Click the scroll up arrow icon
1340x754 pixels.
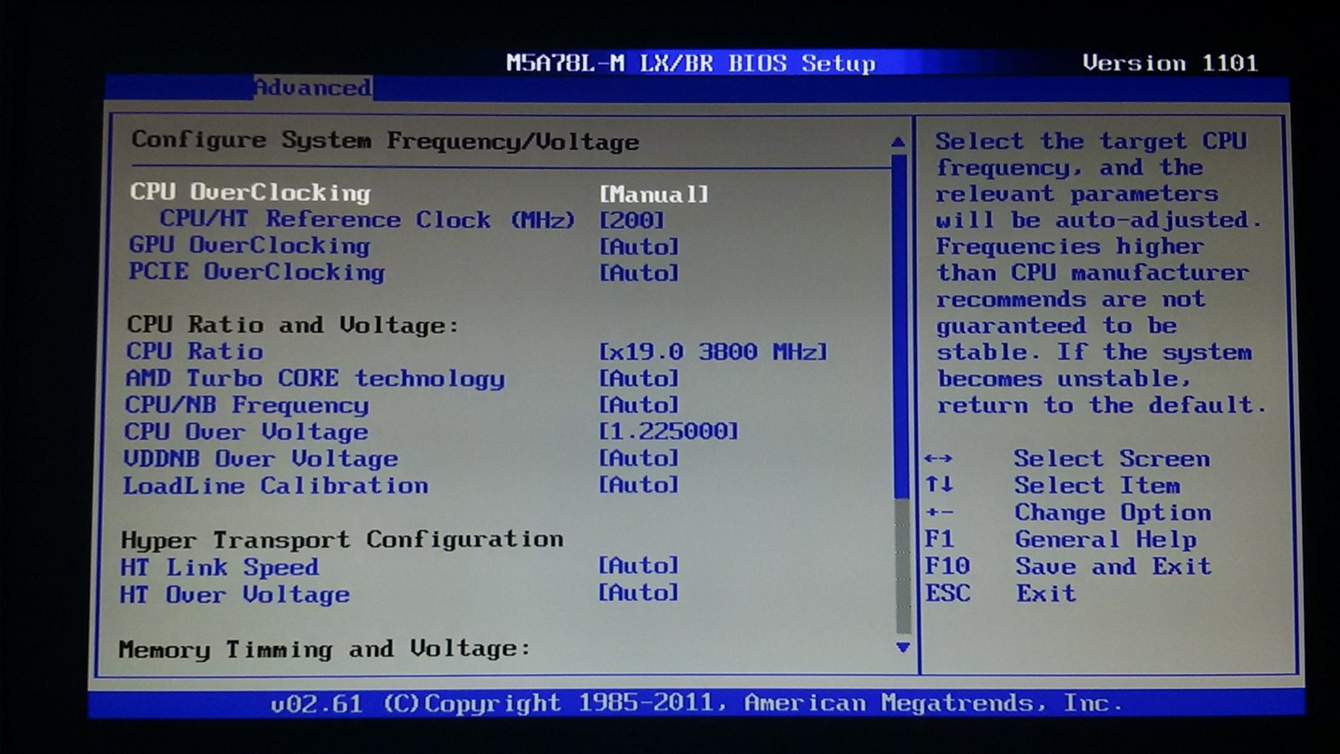point(898,142)
